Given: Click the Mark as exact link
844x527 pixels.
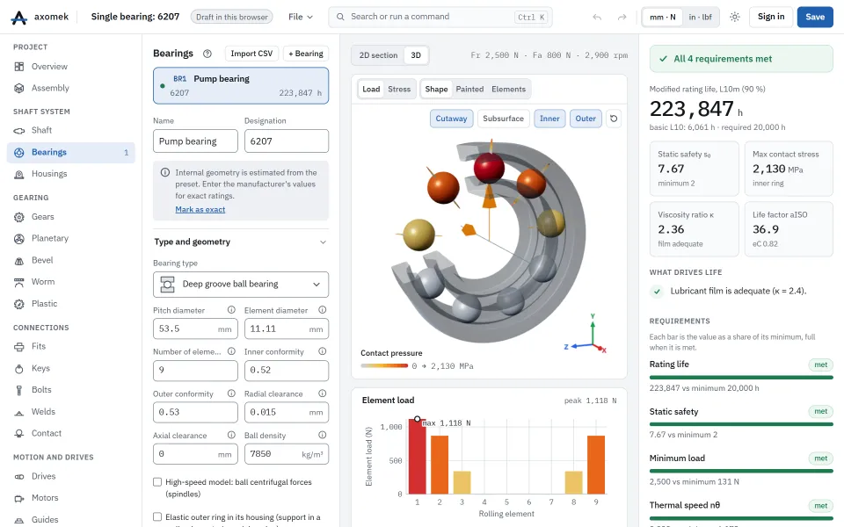Looking at the screenshot, I should click(200, 210).
